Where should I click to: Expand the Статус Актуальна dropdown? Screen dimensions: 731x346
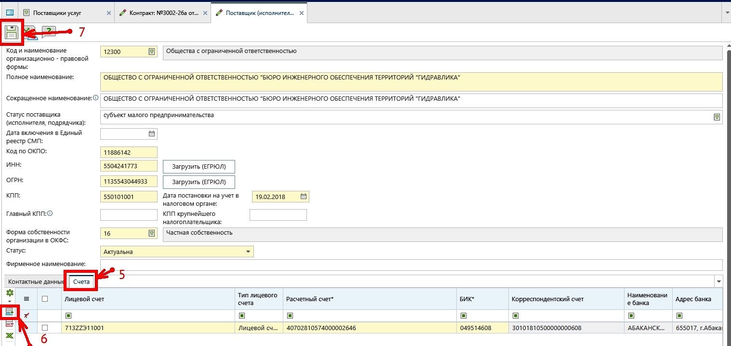[x=248, y=252]
